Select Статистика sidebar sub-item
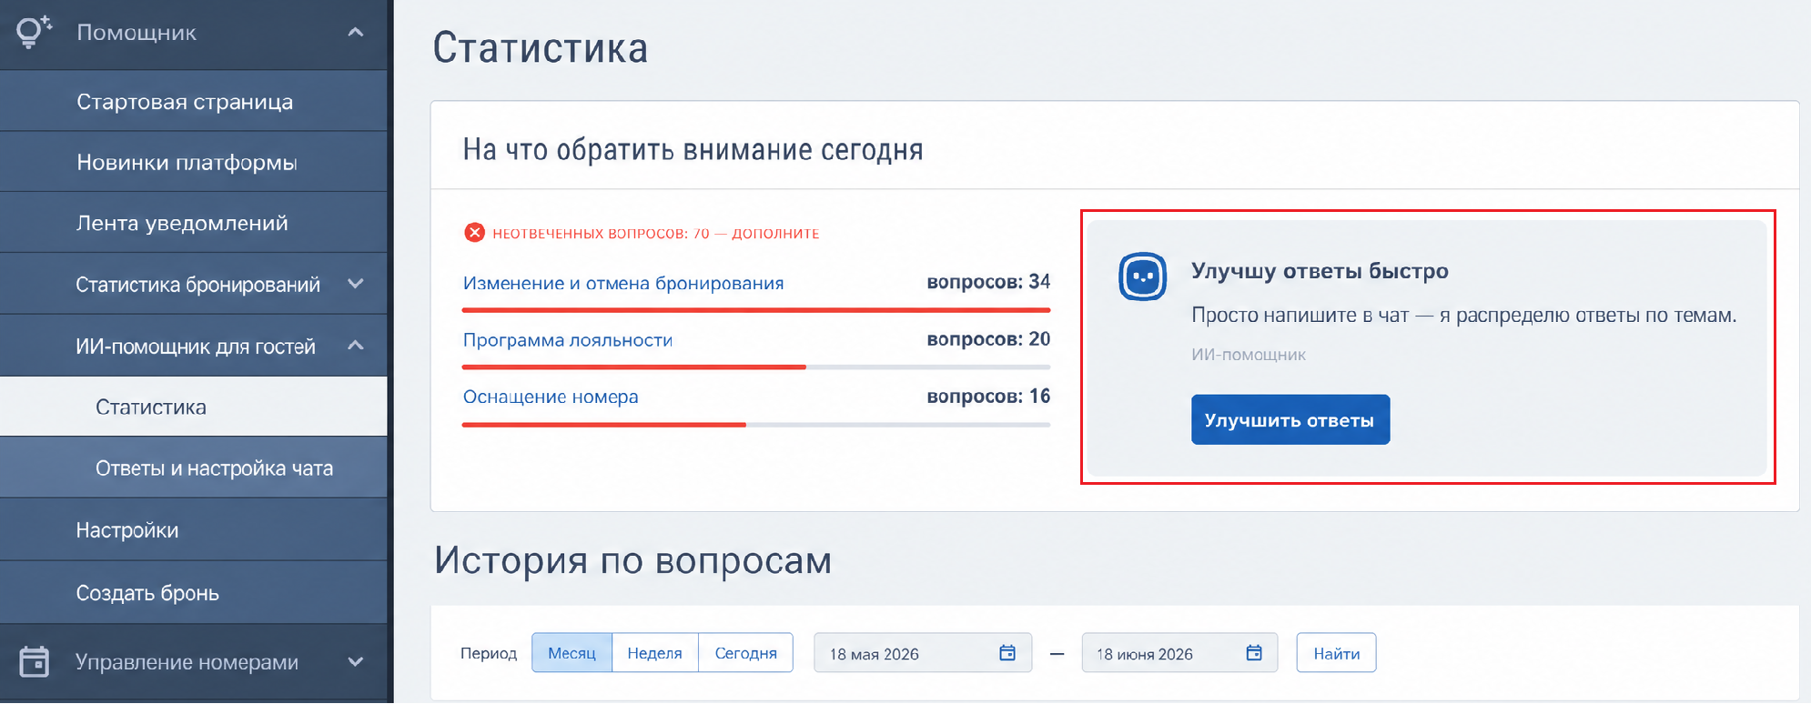1811x704 pixels. [193, 407]
